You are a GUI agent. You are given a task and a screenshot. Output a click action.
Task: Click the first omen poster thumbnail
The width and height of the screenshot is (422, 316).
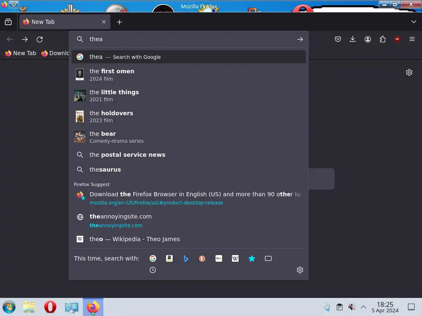coord(80,74)
